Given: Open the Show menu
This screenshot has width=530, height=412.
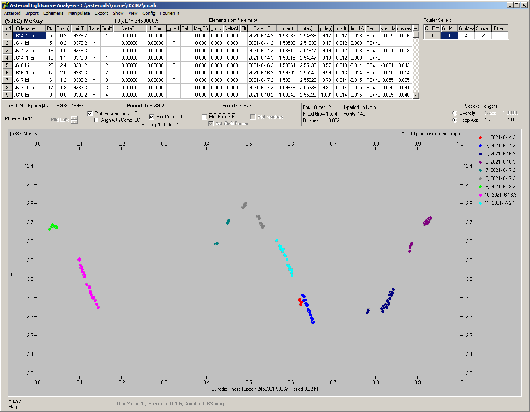Looking at the screenshot, I should click(118, 13).
